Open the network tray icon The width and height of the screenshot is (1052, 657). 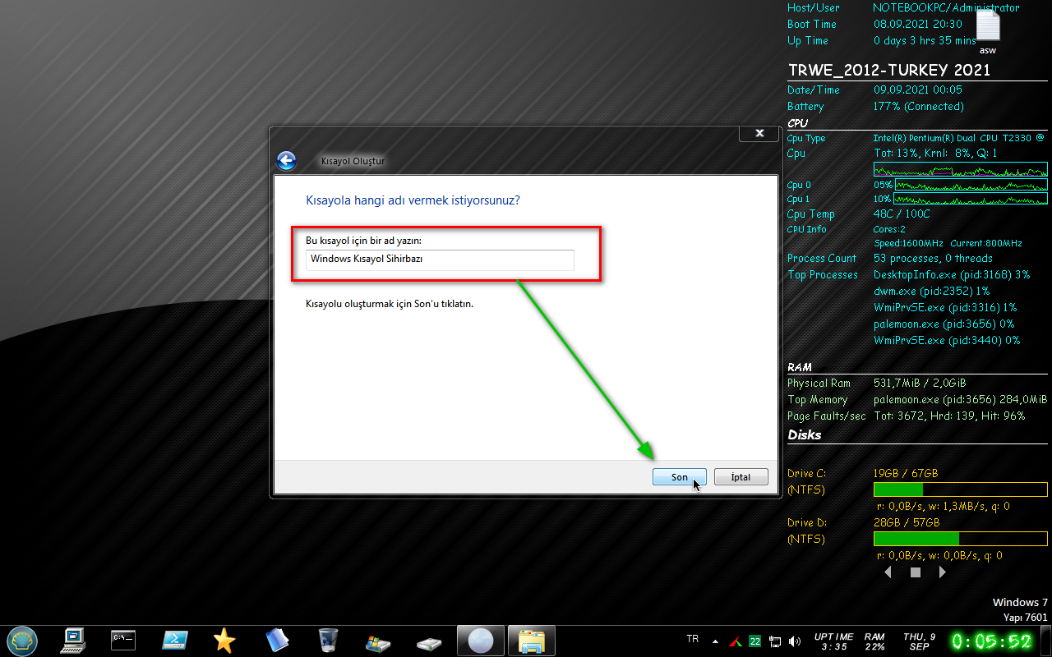[775, 641]
